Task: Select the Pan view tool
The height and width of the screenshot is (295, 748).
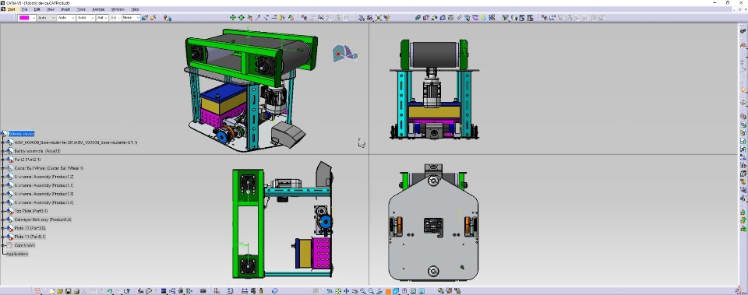Action: coord(346,291)
